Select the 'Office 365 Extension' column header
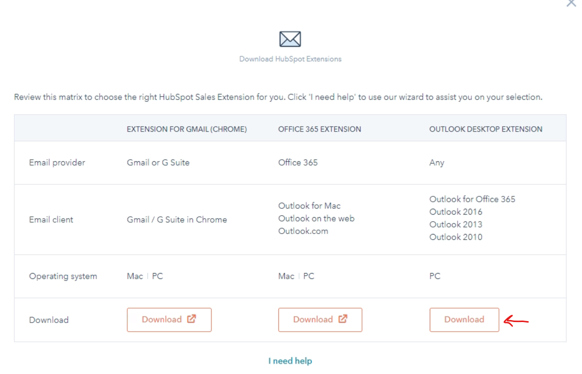Image resolution: width=582 pixels, height=374 pixels. click(319, 129)
